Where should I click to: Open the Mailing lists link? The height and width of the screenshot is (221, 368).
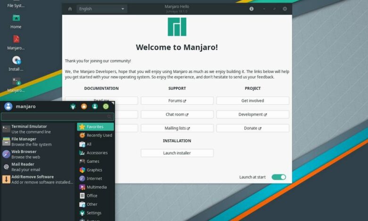(177, 128)
